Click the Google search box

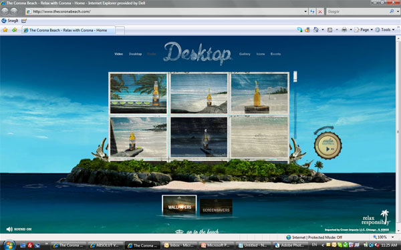[x=358, y=11]
